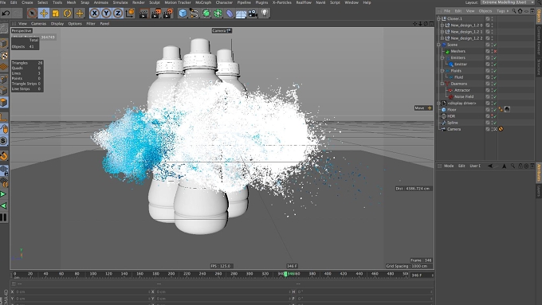Screen dimensions: 542x305
Task: Toggle layer checkbox for Floor row
Action: pos(488,109)
